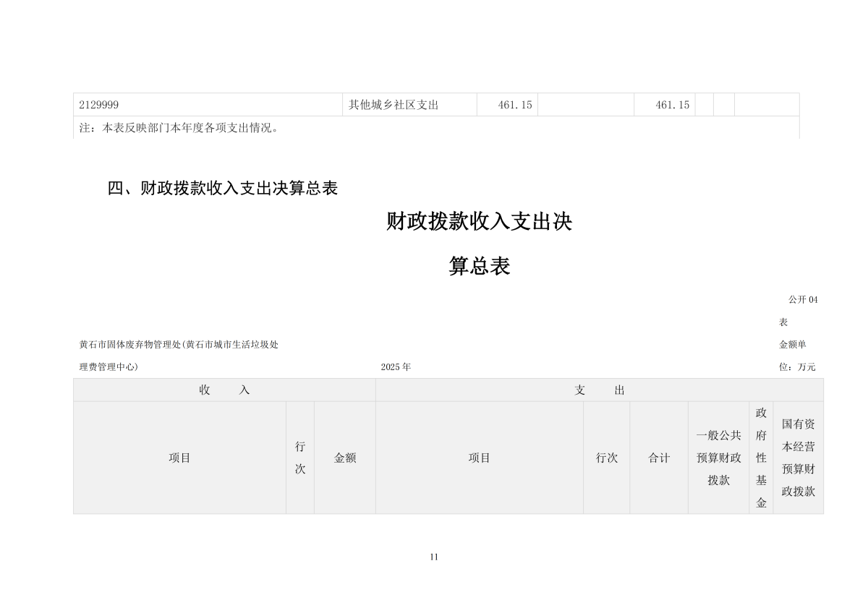Image resolution: width=868 pixels, height=613 pixels.
Task: Click the page number 11
Action: point(434,557)
